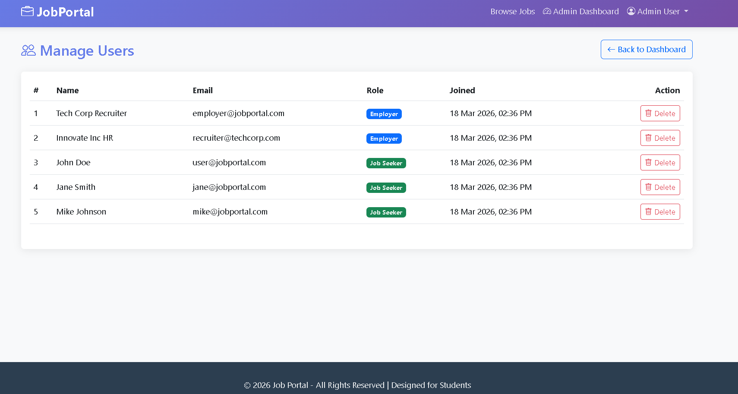This screenshot has height=394, width=738.
Task: Click the Employer badge for Tech Corp Recruiter
Action: click(384, 114)
